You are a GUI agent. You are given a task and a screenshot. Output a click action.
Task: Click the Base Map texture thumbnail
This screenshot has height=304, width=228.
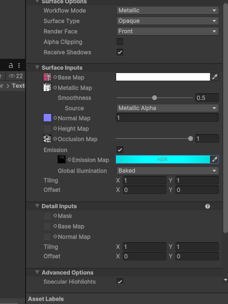47,77
